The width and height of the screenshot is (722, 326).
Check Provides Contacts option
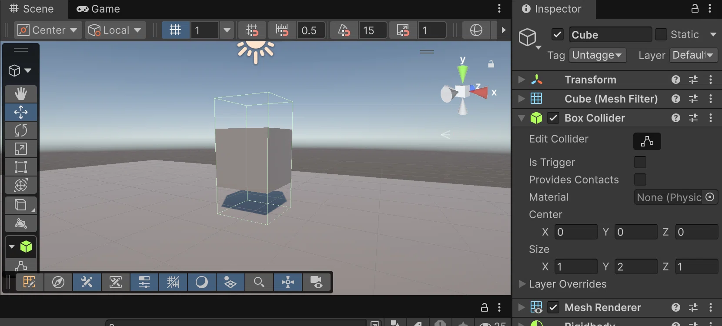coord(640,180)
